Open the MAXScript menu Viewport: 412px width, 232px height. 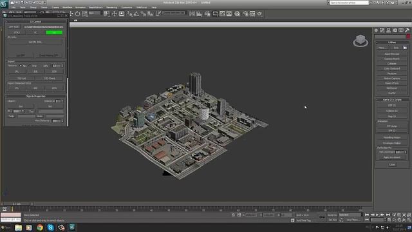tap(142, 7)
